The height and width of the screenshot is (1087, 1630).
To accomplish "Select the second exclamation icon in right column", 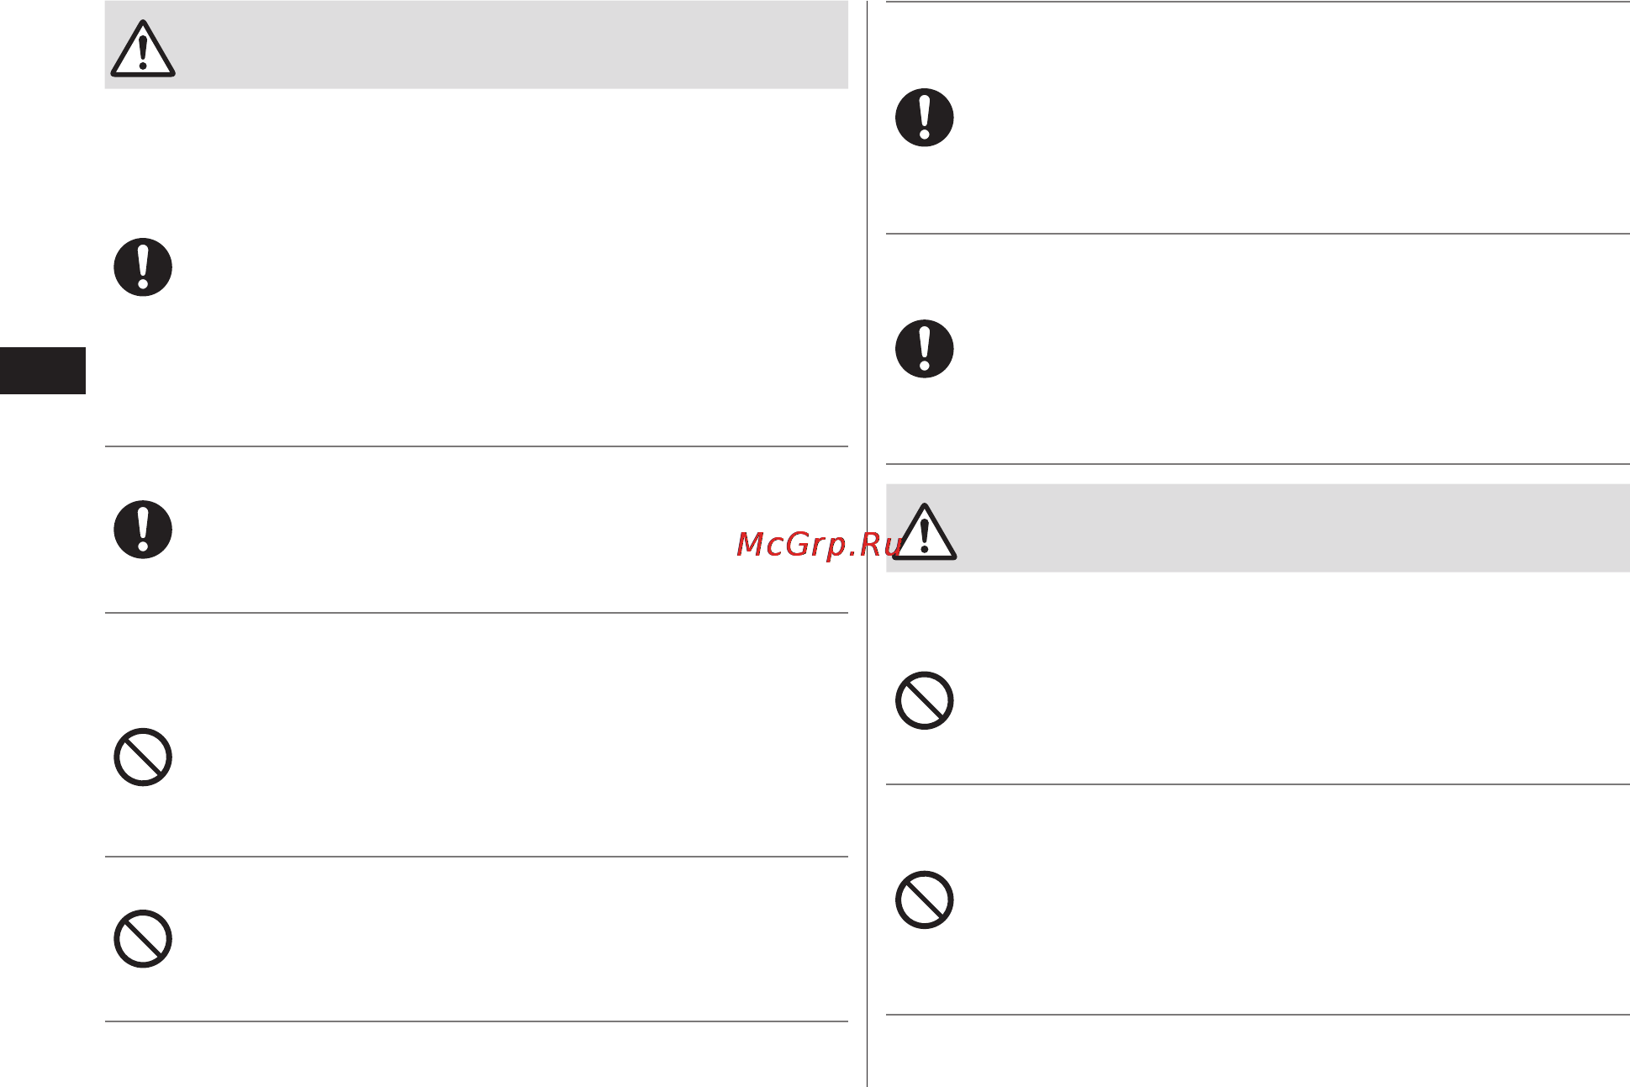I will 924,349.
